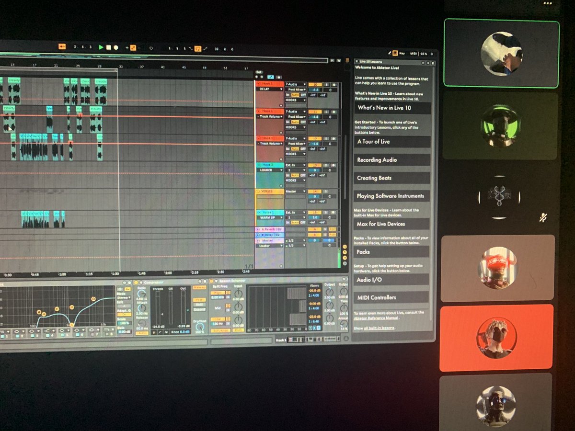This screenshot has width=575, height=431.
Task: Open the Creating Beats lesson
Action: [392, 178]
